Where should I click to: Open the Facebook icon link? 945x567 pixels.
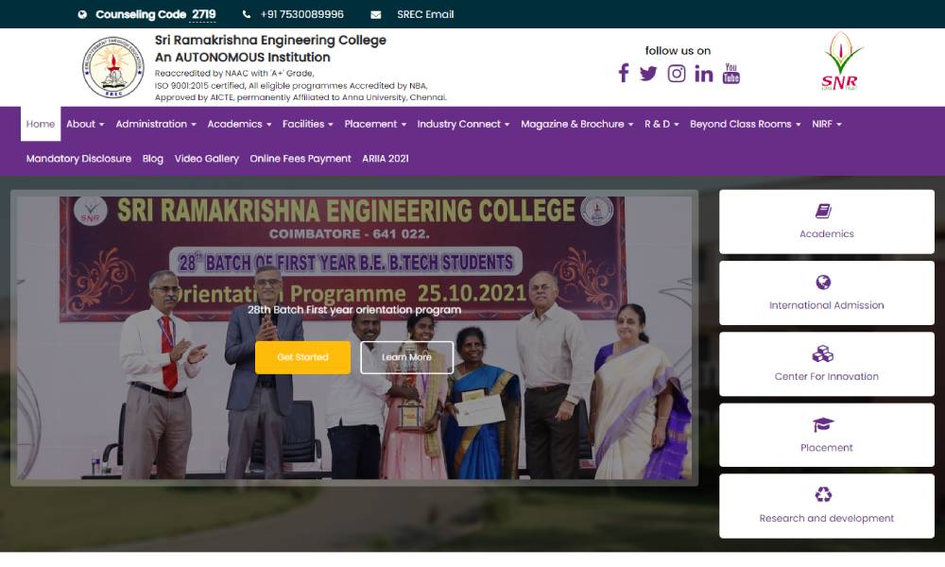(624, 74)
